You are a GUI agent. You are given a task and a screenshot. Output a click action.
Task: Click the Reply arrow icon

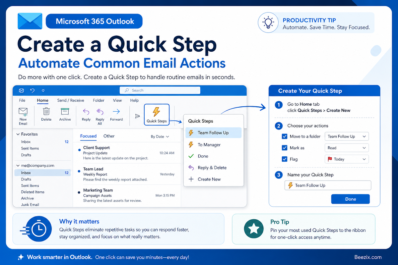pos(86,112)
